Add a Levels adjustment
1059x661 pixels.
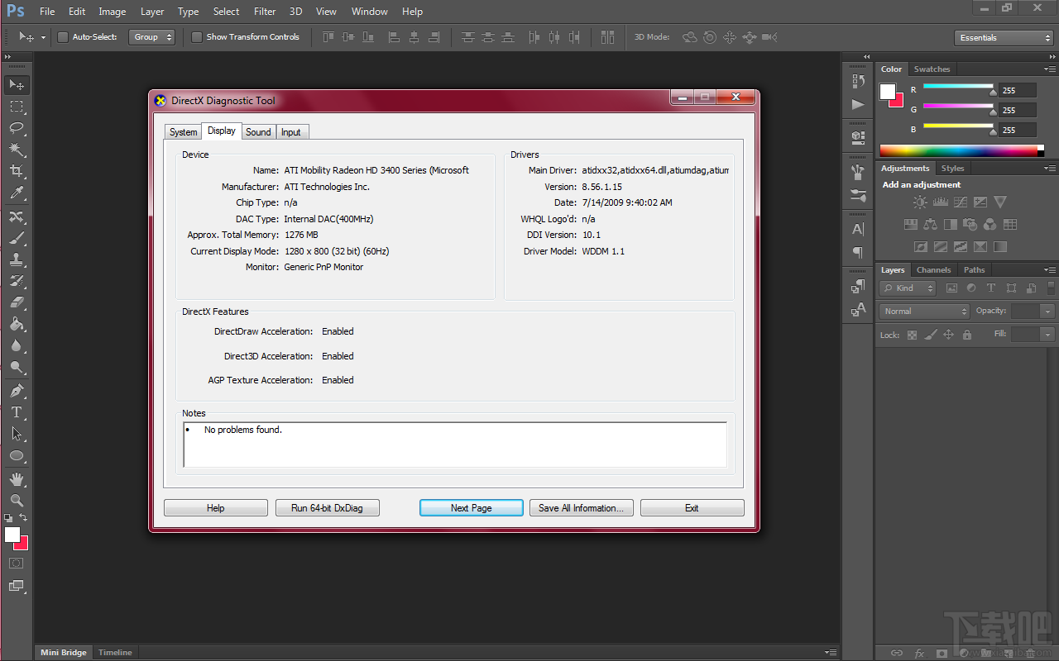point(940,202)
